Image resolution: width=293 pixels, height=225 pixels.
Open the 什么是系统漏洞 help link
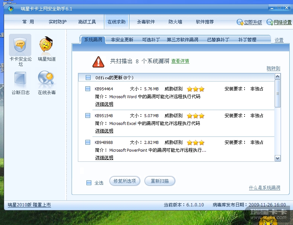[x=264, y=188]
